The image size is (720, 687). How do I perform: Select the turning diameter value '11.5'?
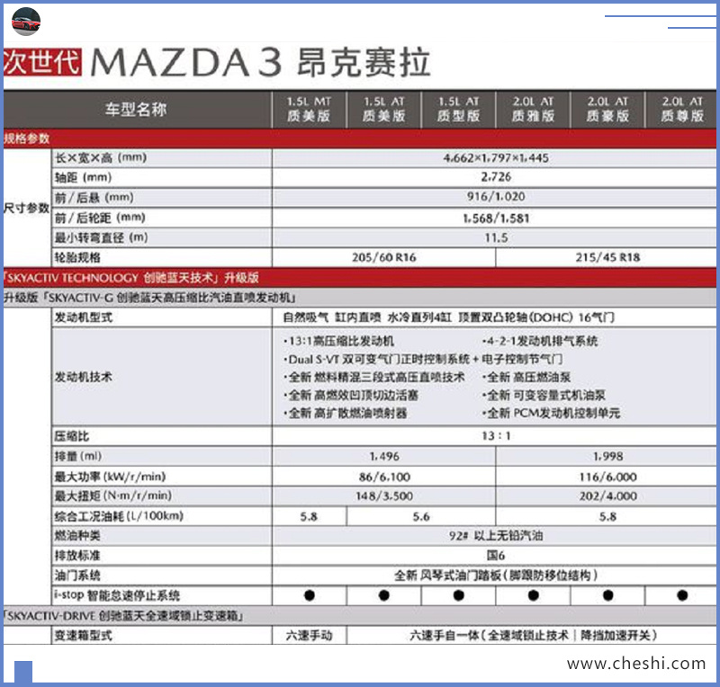tap(496, 237)
